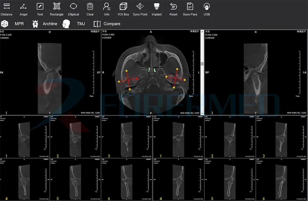Click Save Para to store parameters
This screenshot has height=201, width=308.
coord(190,9)
